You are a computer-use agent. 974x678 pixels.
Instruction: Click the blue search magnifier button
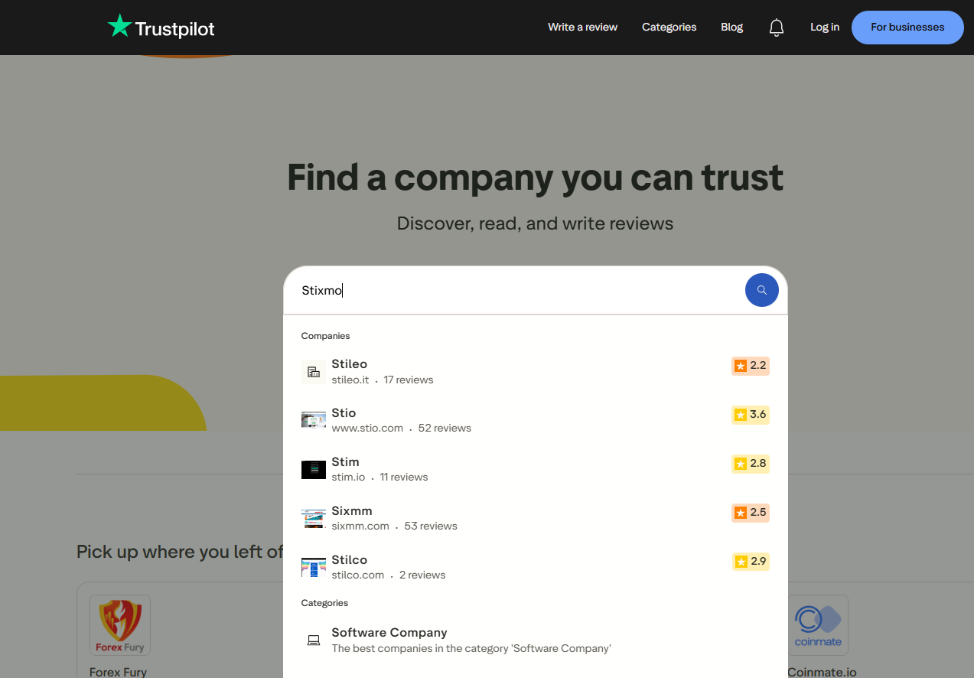click(761, 290)
